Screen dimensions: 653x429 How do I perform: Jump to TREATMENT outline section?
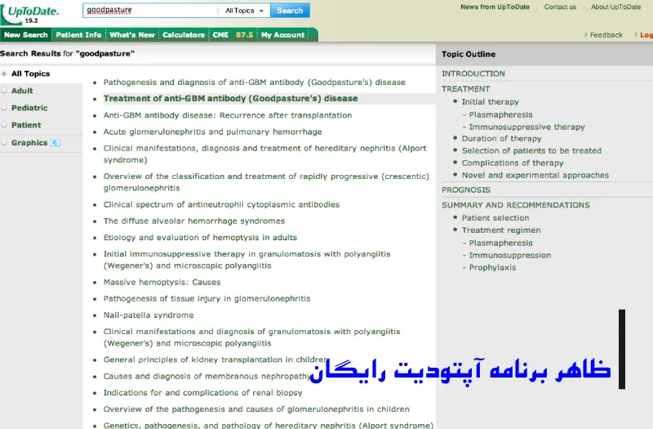pyautogui.click(x=465, y=89)
